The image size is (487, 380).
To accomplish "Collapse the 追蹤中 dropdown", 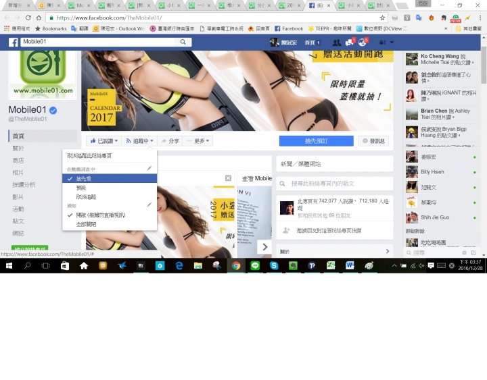I will coord(139,141).
